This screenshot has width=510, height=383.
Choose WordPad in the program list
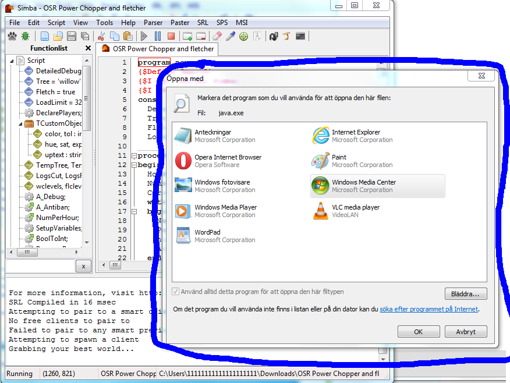pos(240,236)
